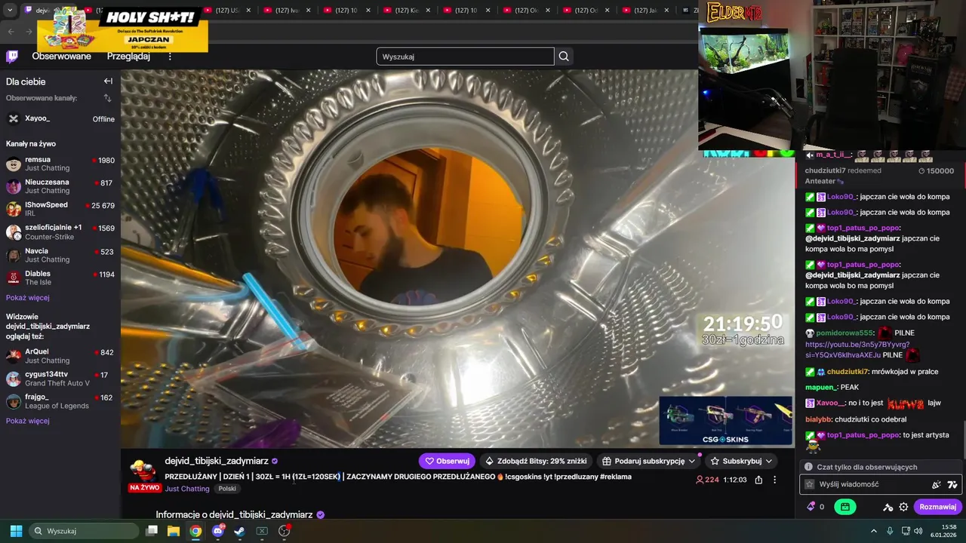Switch to the (127) Jak YouTube tab

(x=645, y=11)
